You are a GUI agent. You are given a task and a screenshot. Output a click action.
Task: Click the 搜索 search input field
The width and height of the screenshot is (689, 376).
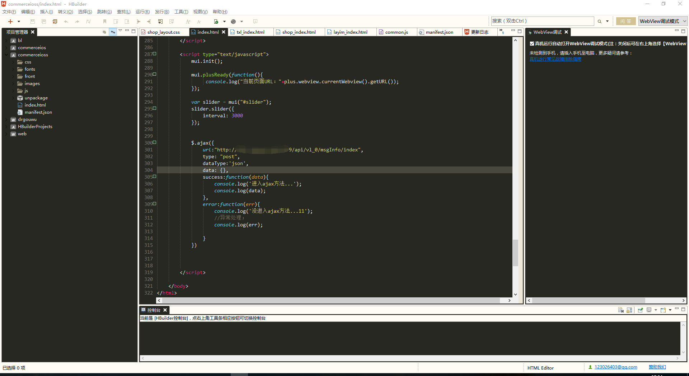pyautogui.click(x=542, y=21)
